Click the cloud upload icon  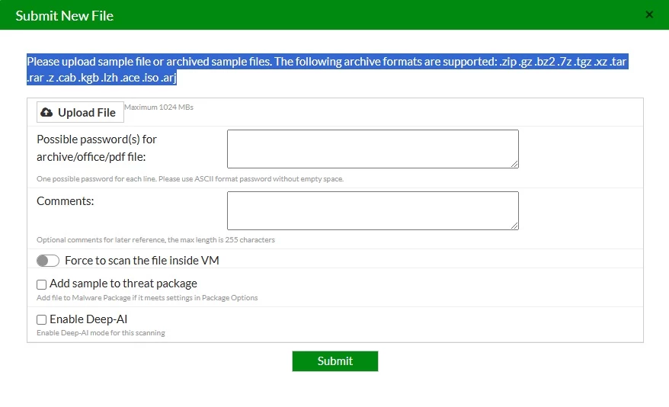46,112
